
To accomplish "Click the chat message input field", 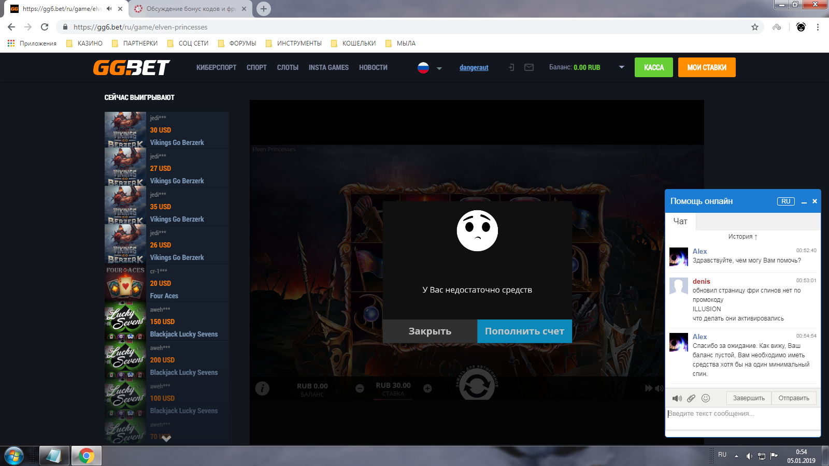I will (742, 418).
